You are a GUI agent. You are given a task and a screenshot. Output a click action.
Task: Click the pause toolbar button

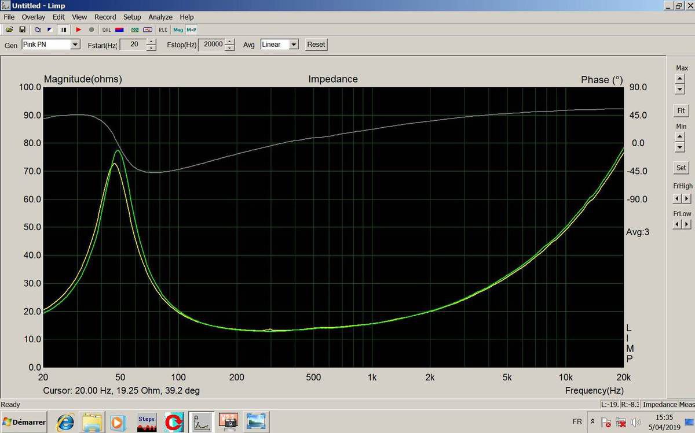pyautogui.click(x=64, y=29)
